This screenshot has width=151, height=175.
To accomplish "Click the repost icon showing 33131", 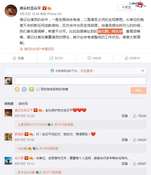I will [51, 58].
